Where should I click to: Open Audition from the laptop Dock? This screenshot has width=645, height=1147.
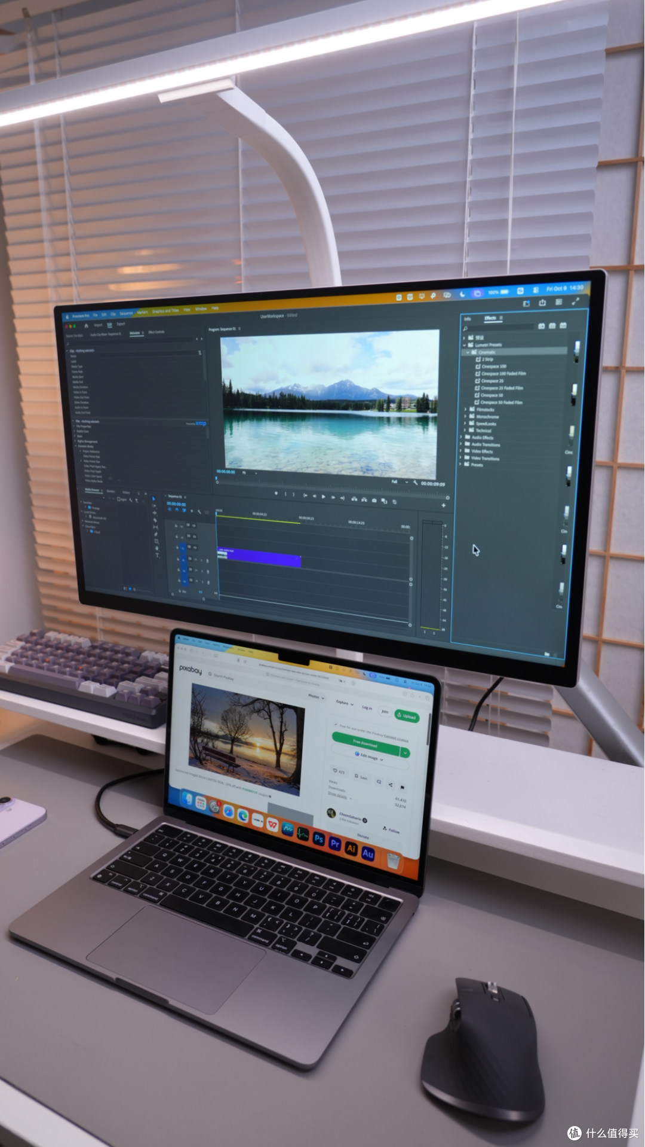(368, 853)
